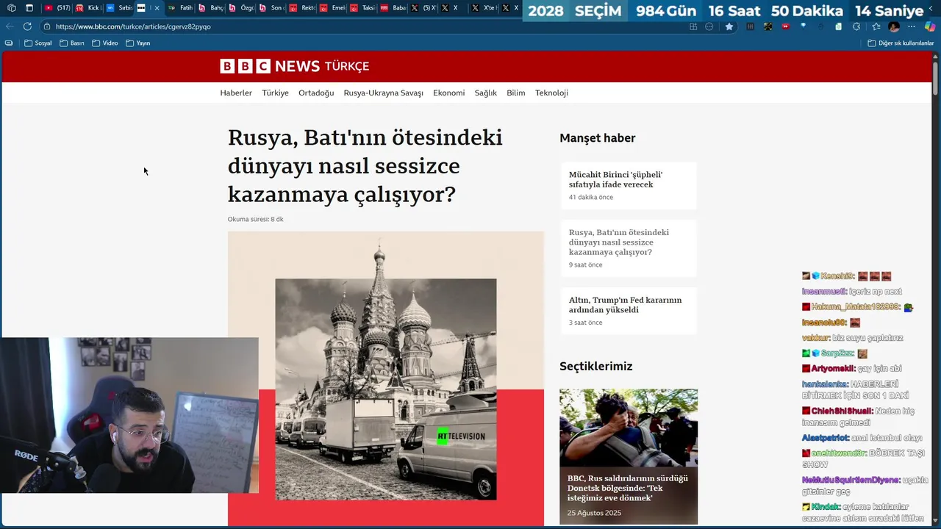This screenshot has width=941, height=529.
Task: Click the 'Seçtiklerimiz' heading
Action: click(x=595, y=366)
